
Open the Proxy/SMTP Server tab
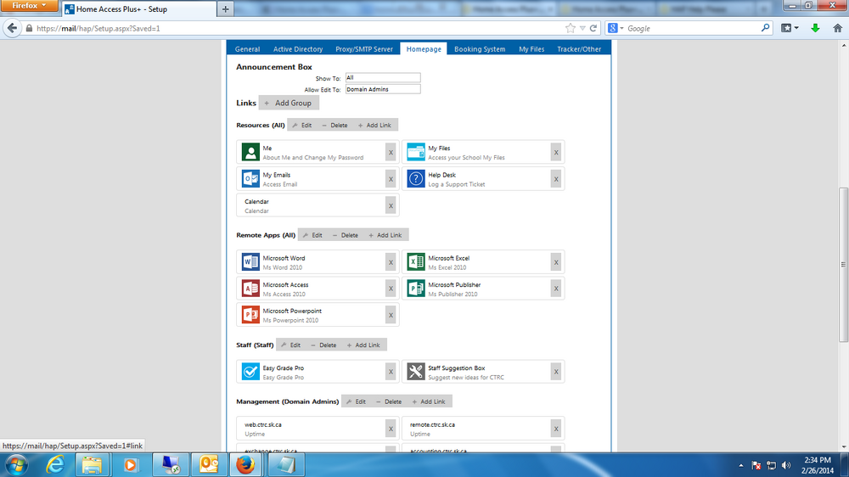(364, 48)
